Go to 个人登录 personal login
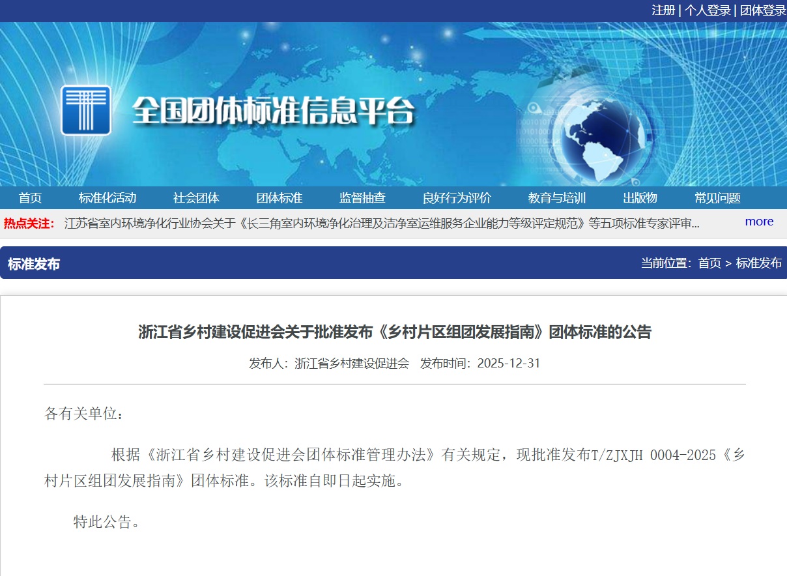 (x=707, y=10)
